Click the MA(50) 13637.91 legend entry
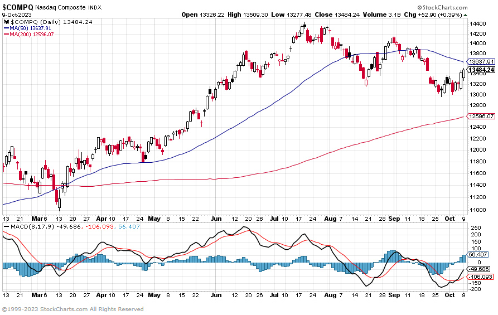This screenshot has height=315, width=498. 27,28
